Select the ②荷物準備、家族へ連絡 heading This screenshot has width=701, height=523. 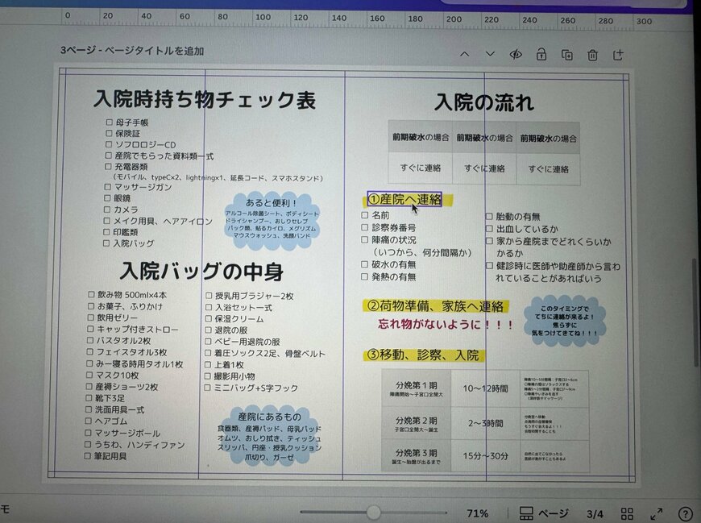435,306
